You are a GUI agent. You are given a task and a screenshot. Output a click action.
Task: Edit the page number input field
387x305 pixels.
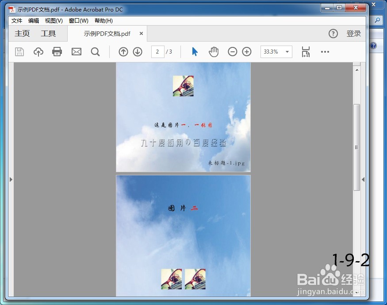point(158,52)
